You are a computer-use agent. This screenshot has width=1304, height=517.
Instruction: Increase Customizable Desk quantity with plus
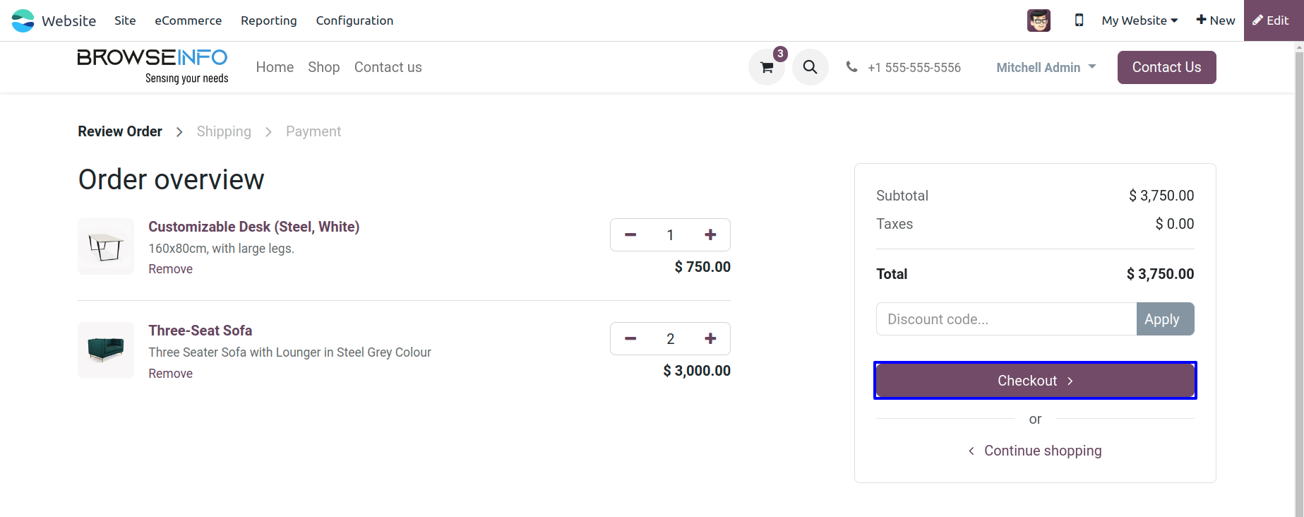coord(710,235)
